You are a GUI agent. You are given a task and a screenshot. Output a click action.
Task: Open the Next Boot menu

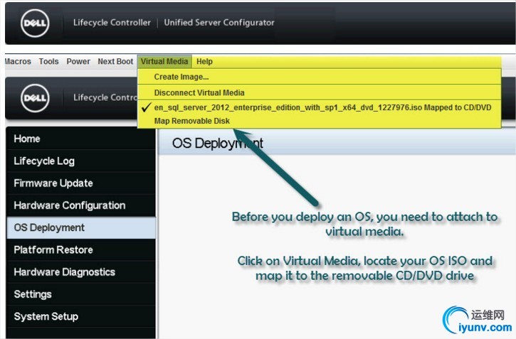point(115,61)
